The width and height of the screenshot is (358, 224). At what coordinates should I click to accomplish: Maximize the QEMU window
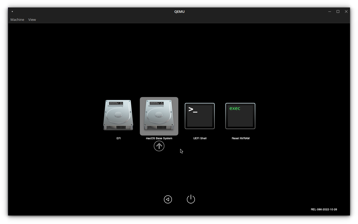(x=338, y=11)
